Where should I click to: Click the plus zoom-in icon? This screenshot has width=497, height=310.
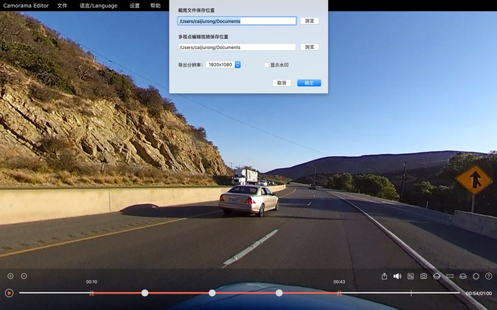pos(11,276)
